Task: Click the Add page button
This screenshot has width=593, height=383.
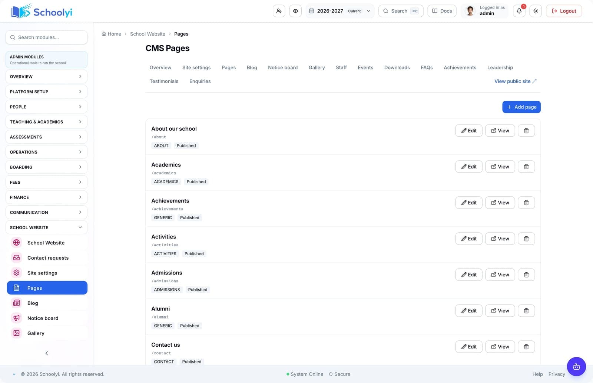Action: pos(521,107)
